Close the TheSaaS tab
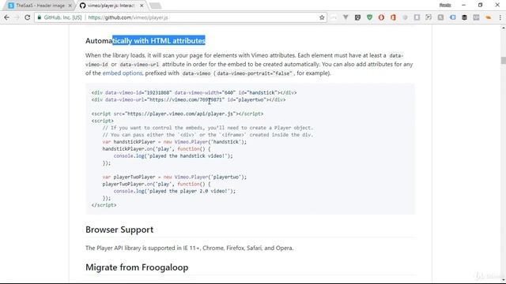 pos(70,6)
